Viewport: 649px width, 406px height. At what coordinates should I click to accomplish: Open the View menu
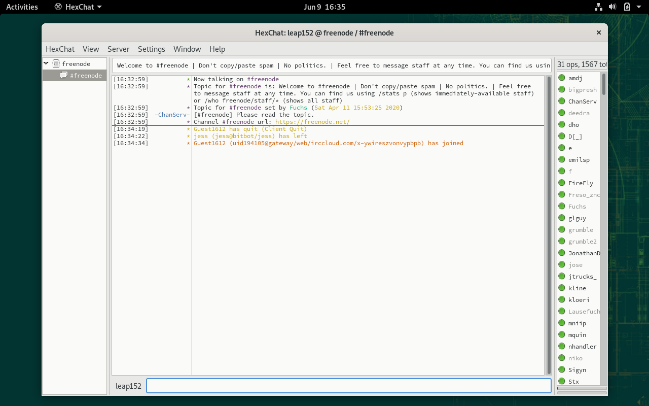tap(91, 49)
